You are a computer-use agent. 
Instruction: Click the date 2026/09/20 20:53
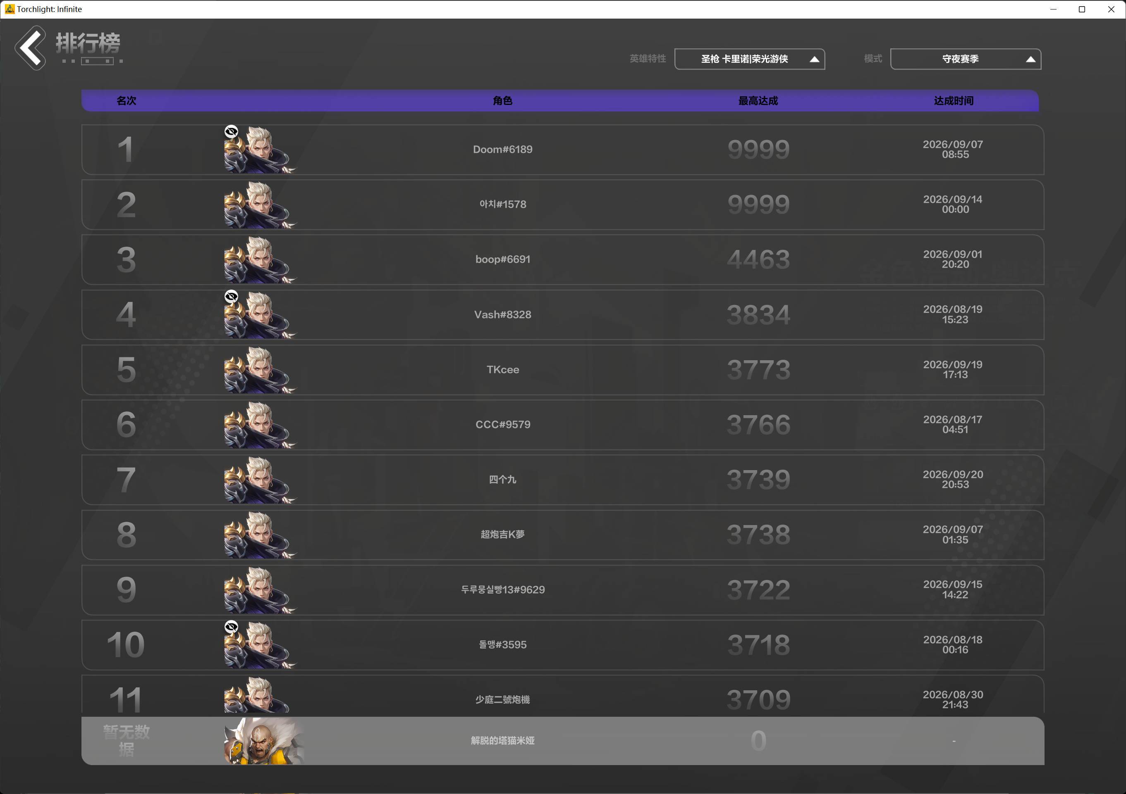[x=954, y=480]
